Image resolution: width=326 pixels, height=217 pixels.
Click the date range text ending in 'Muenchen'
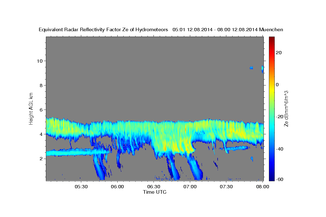pyautogui.click(x=228, y=30)
